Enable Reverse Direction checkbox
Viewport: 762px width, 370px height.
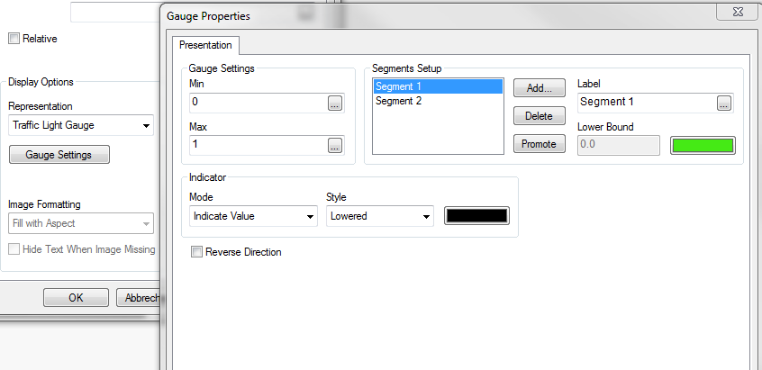click(197, 253)
